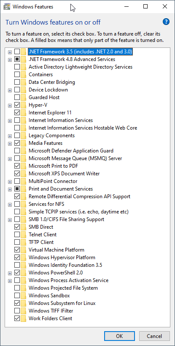Uncheck Windows Hypervisor Platform checkbox
The height and width of the screenshot is (346, 175).
pyautogui.click(x=17, y=257)
